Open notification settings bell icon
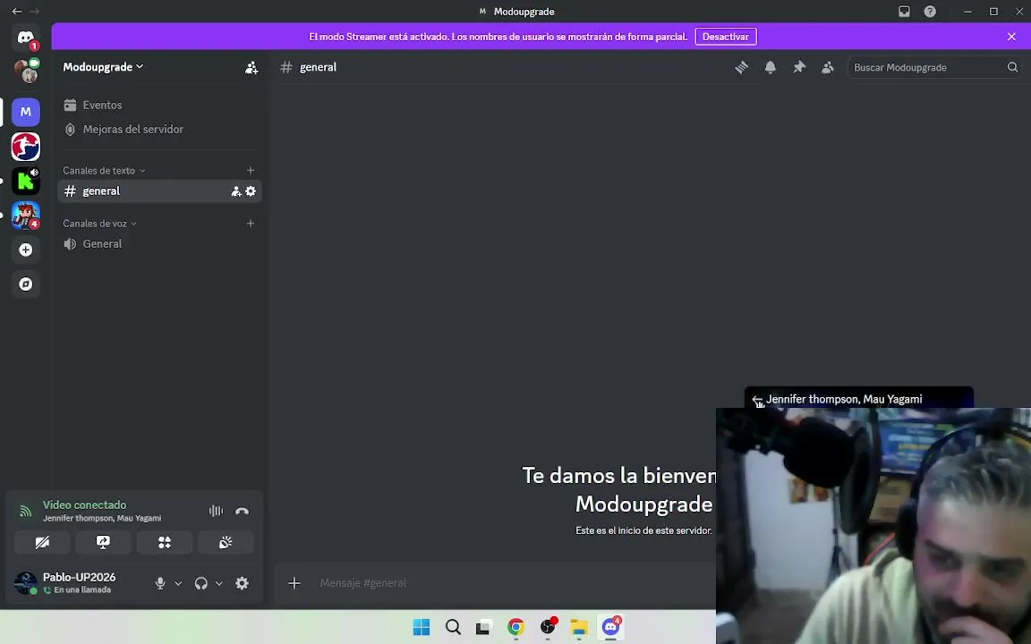Image resolution: width=1031 pixels, height=644 pixels. click(770, 67)
